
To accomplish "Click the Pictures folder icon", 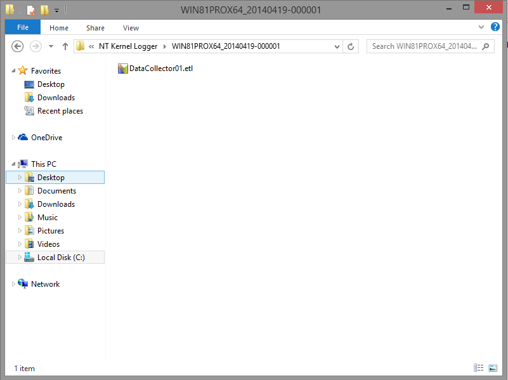I will coord(29,231).
